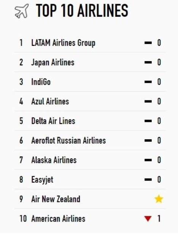The height and width of the screenshot is (237, 178).
Task: Click the TOP 10 AIRLINES heading
Action: coord(82,11)
